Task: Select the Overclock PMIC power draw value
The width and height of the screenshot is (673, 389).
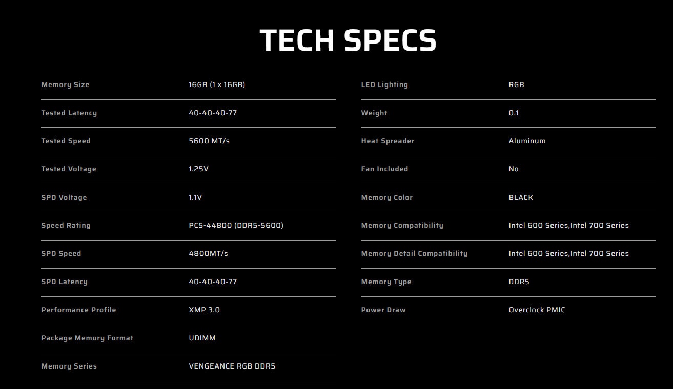Action: click(537, 310)
